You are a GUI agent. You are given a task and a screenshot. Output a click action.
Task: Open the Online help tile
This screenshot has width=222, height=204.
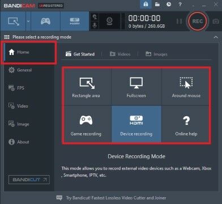[186, 124]
